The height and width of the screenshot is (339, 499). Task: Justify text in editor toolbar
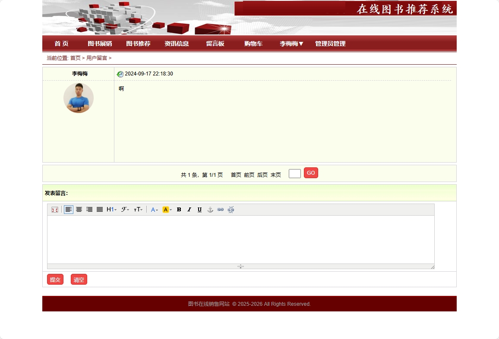pos(100,210)
